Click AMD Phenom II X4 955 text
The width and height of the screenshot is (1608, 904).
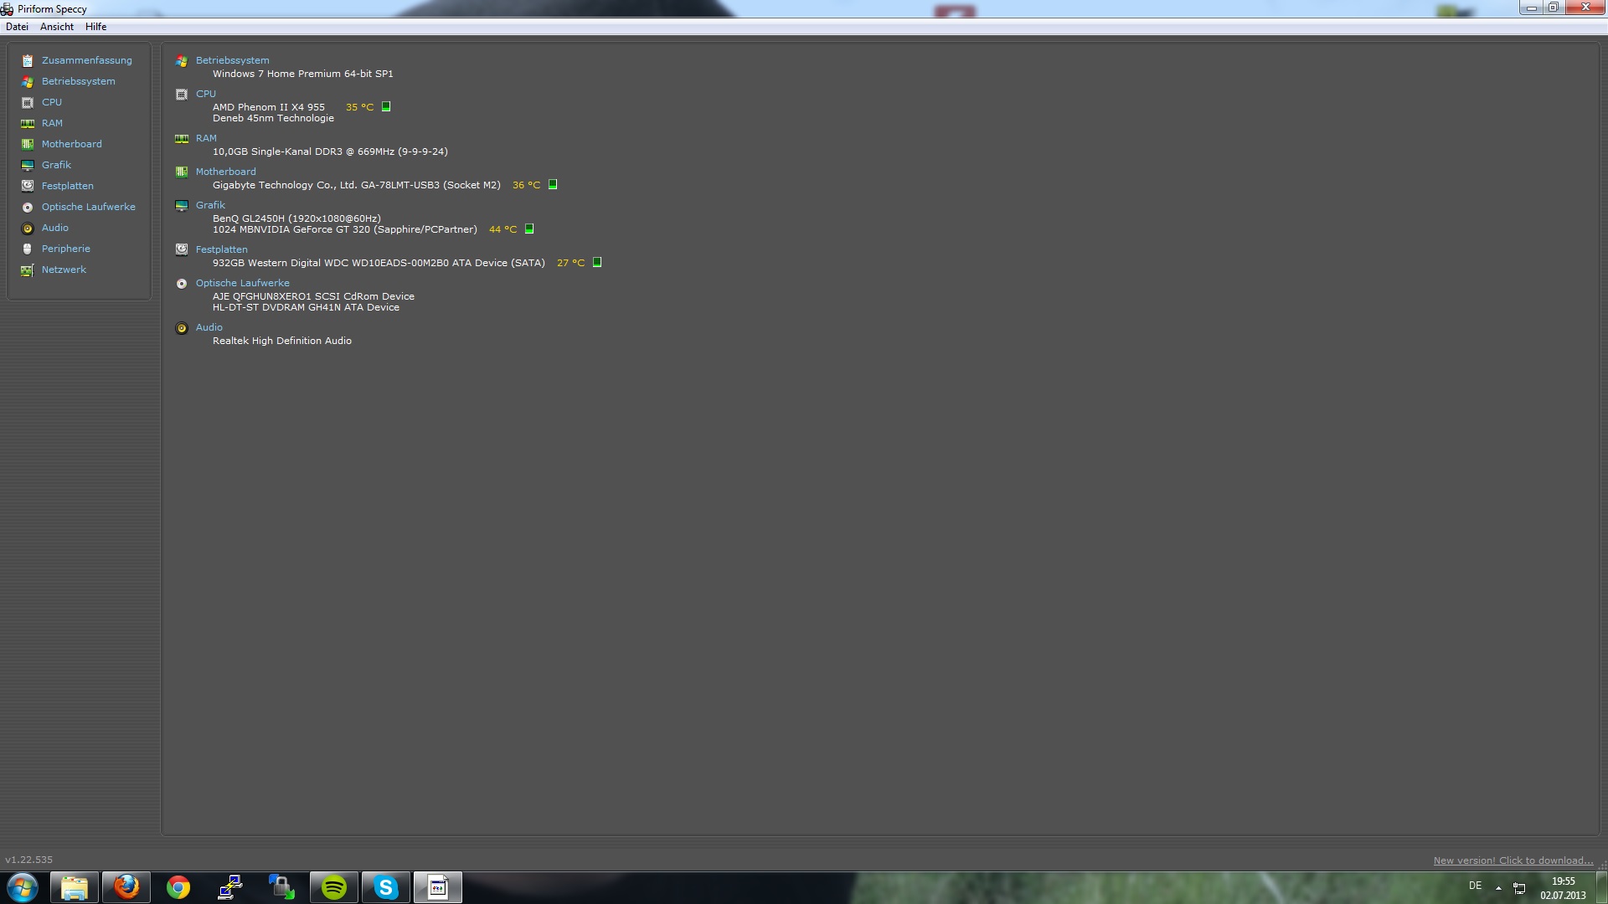(269, 107)
